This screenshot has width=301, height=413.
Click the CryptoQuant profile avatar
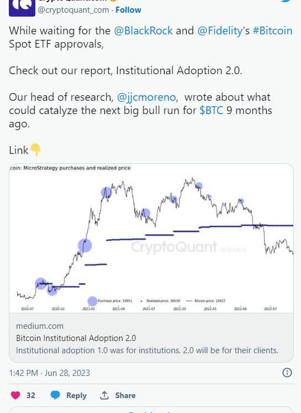tap(22, 8)
